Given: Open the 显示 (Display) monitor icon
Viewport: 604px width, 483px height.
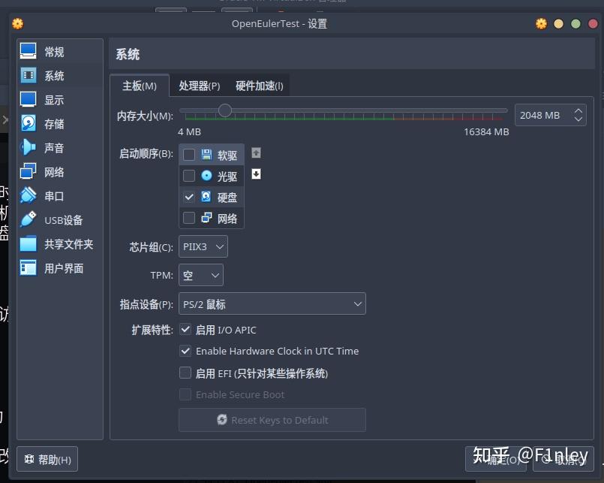Looking at the screenshot, I should (28, 100).
